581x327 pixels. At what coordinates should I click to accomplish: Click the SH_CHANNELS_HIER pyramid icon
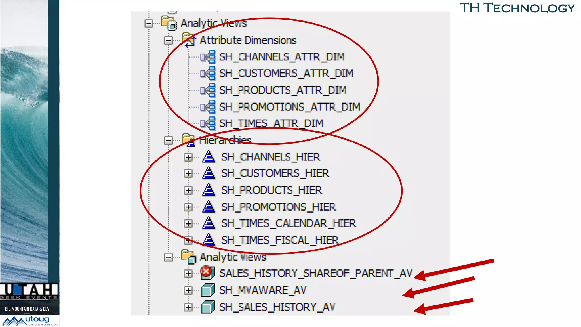point(209,157)
